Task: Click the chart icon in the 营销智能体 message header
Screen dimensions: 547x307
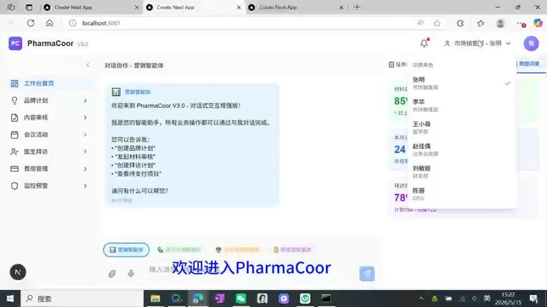Action: pos(116,92)
